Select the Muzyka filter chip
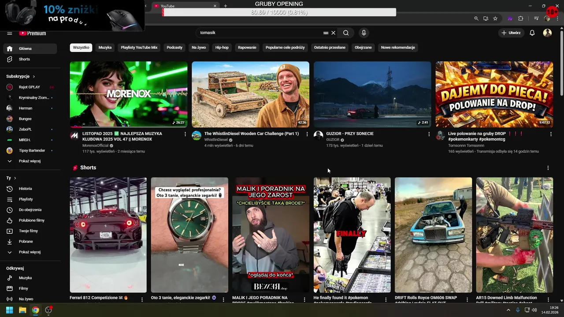 (x=105, y=48)
